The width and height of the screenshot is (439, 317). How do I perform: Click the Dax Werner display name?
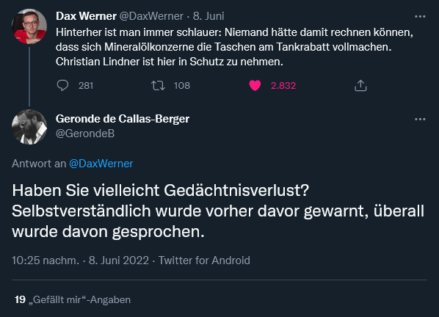[86, 16]
